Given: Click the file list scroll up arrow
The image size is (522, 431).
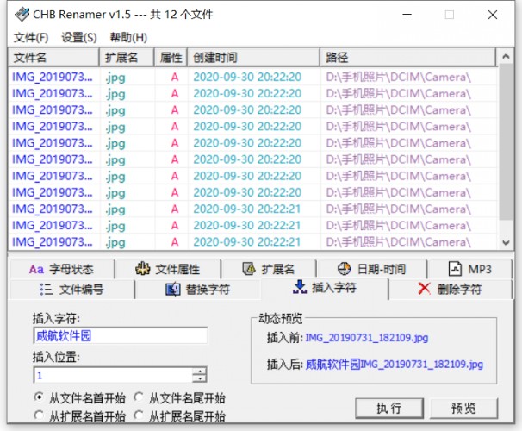Looking at the screenshot, I should [506, 56].
